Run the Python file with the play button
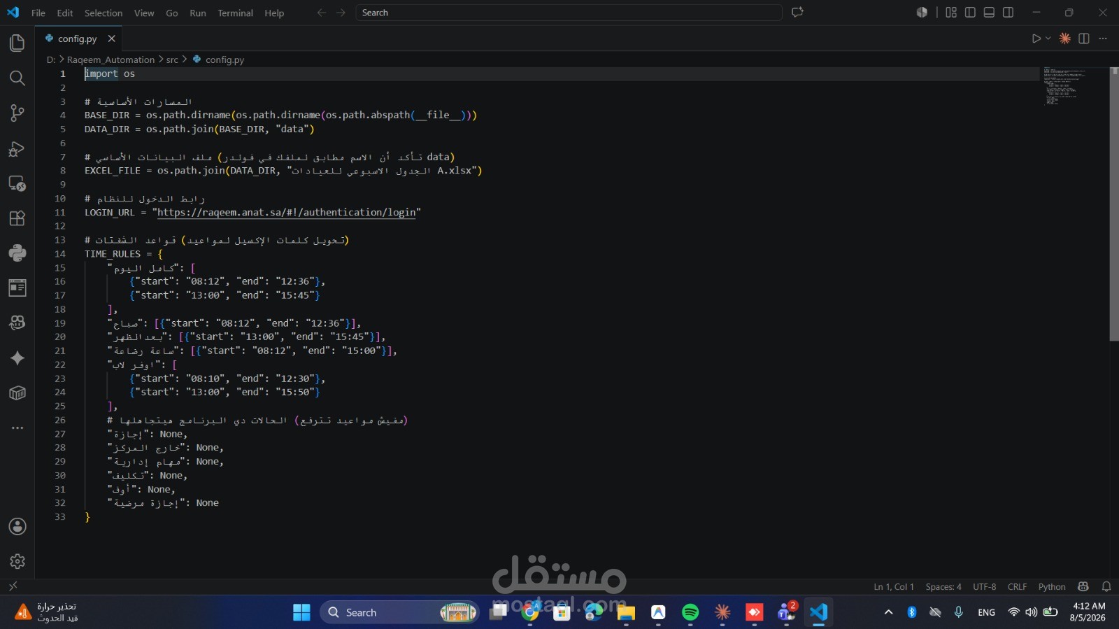 1036,38
